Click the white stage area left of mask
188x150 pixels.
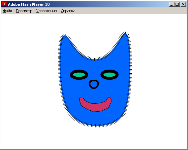point(30,81)
